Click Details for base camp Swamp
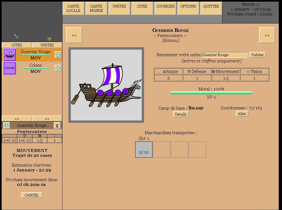The height and width of the screenshot is (210, 282). pos(181,114)
